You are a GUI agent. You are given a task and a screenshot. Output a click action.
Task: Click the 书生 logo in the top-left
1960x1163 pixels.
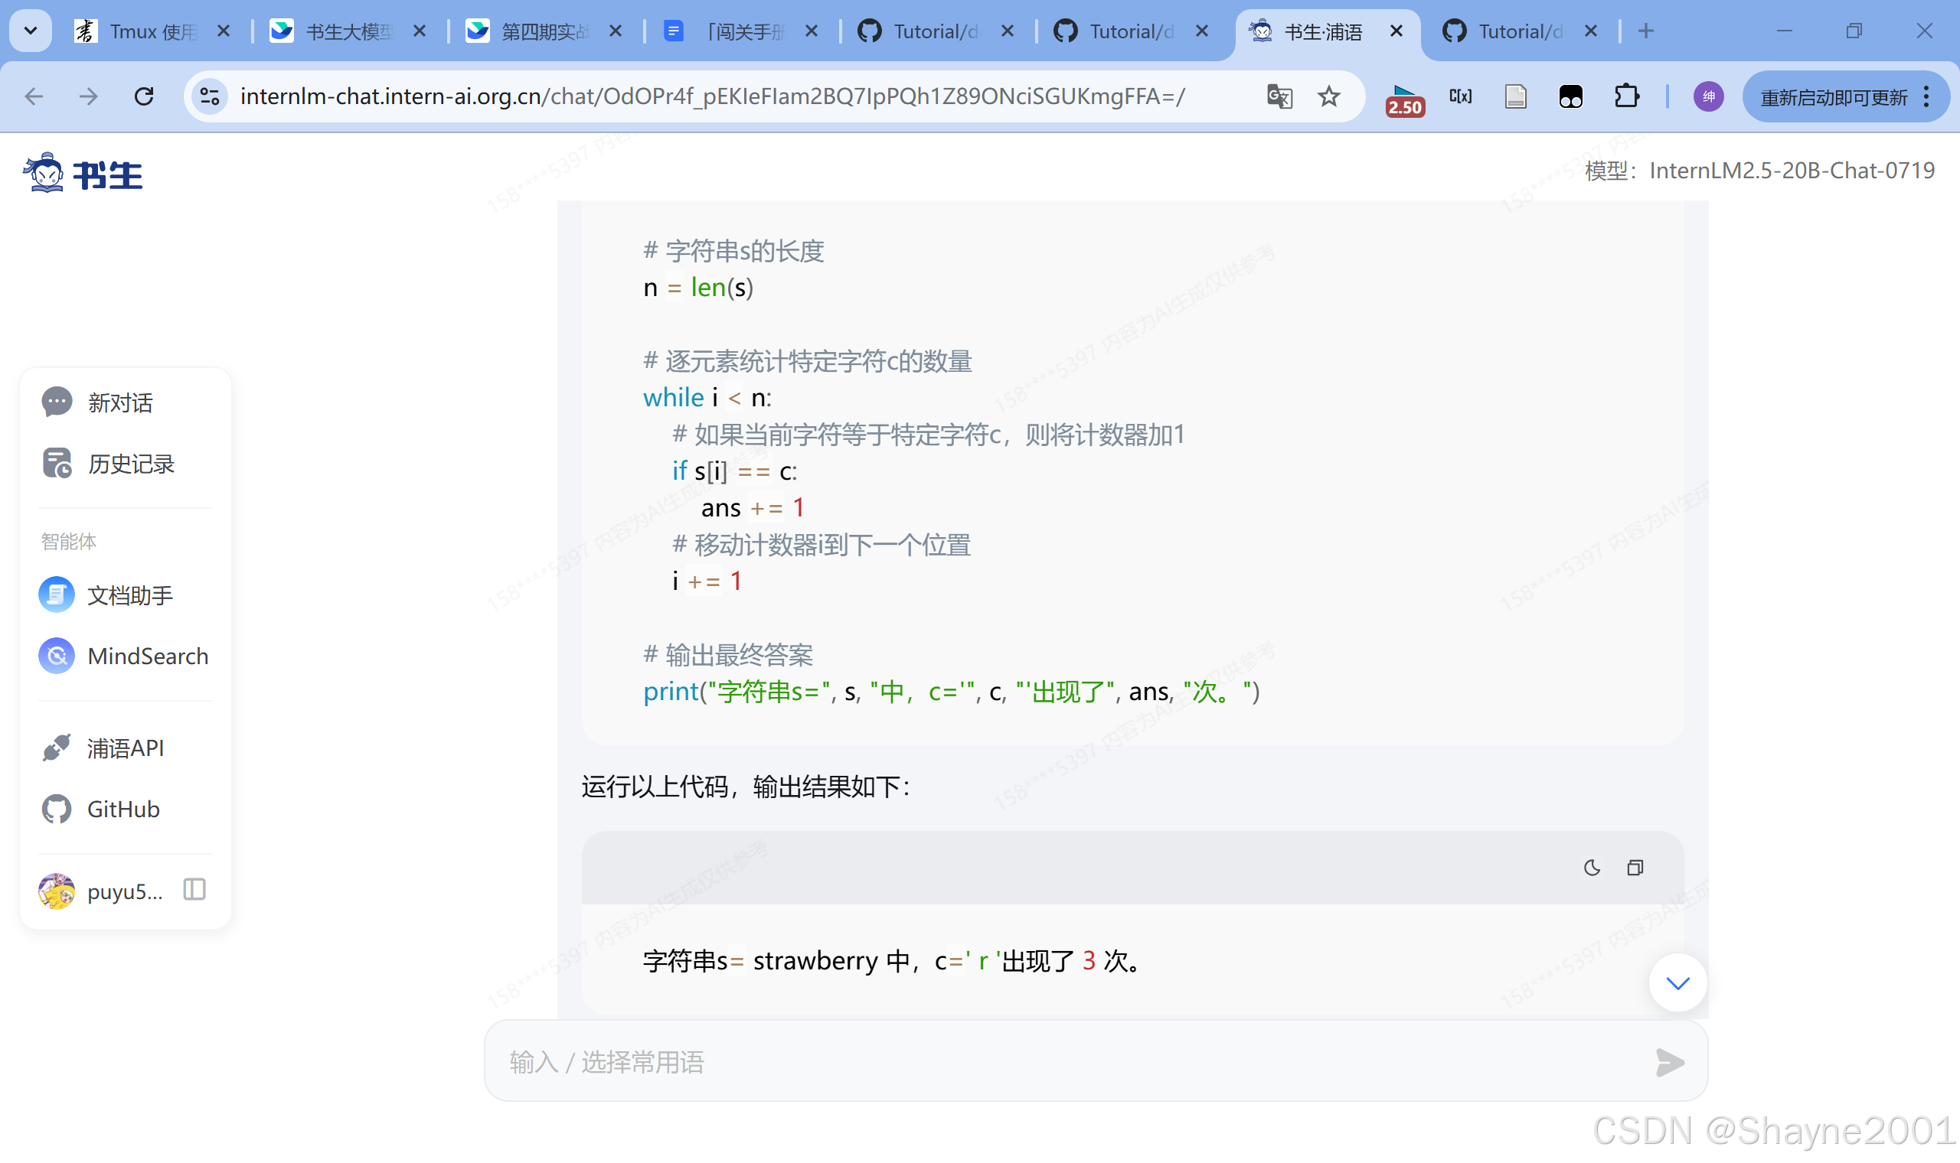click(83, 172)
